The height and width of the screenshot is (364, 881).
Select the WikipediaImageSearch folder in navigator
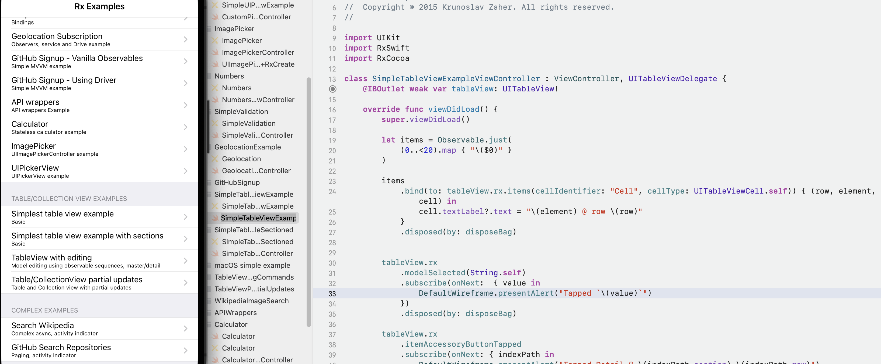pyautogui.click(x=251, y=301)
